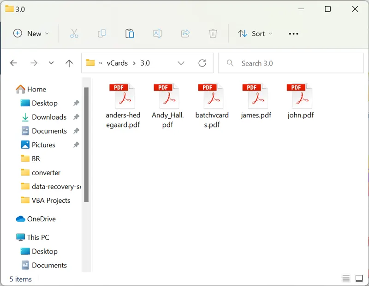
Task: Click the Search 3.0 input field
Action: tap(295, 63)
